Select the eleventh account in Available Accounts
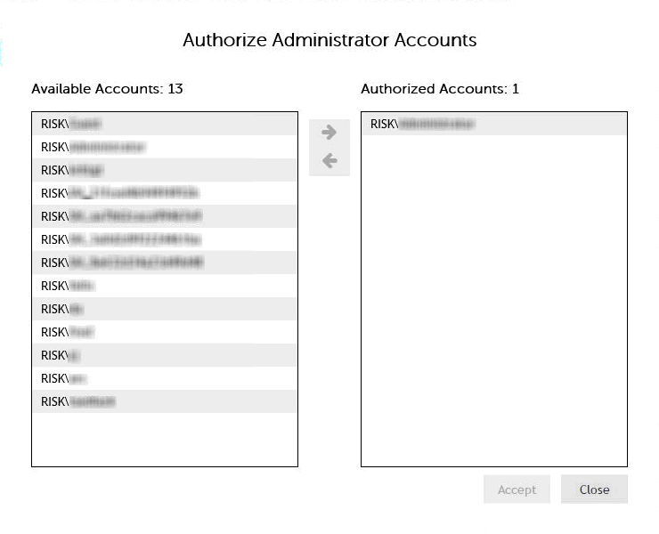This screenshot has width=659, height=534. pos(164,355)
